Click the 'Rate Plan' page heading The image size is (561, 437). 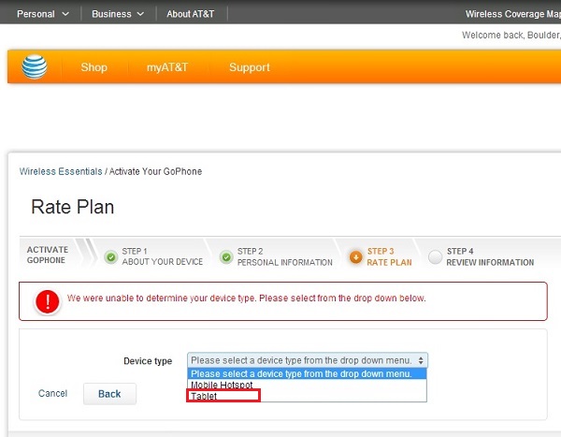[x=73, y=207]
